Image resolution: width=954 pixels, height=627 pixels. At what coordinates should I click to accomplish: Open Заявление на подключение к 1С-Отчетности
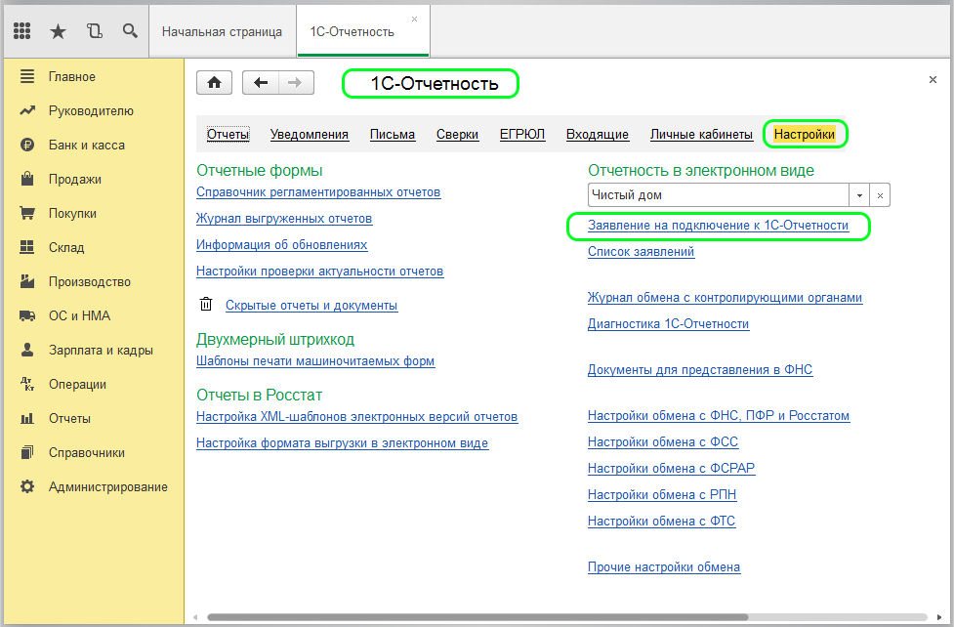718,226
